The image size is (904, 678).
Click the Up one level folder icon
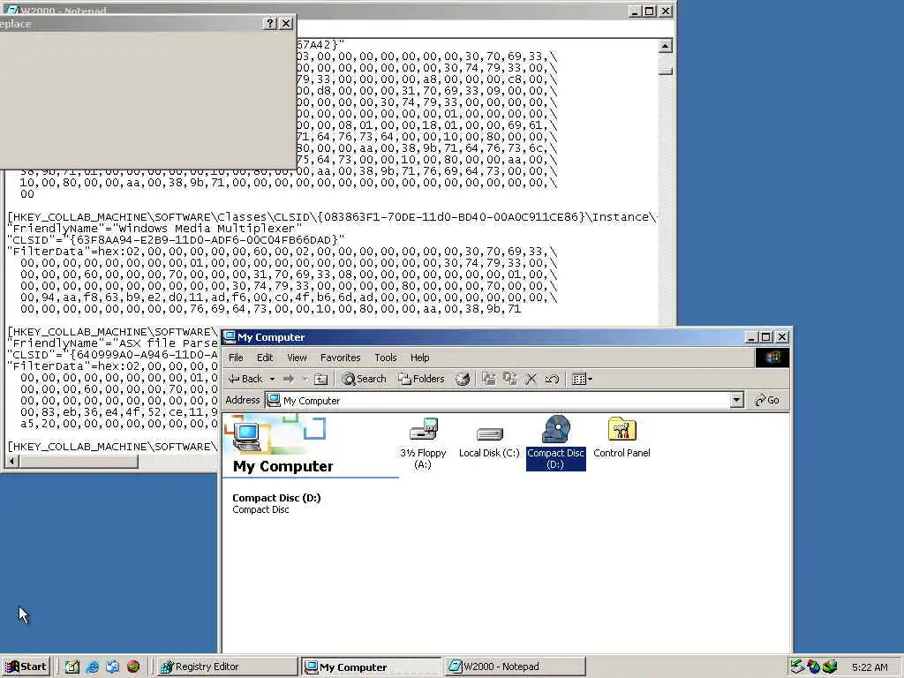tap(321, 379)
